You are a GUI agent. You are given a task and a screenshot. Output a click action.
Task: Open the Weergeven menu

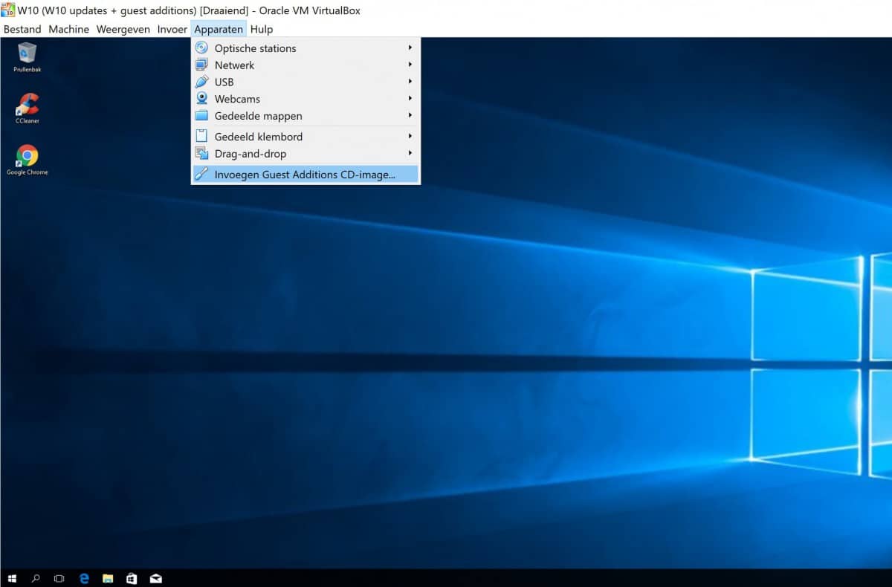tap(123, 30)
